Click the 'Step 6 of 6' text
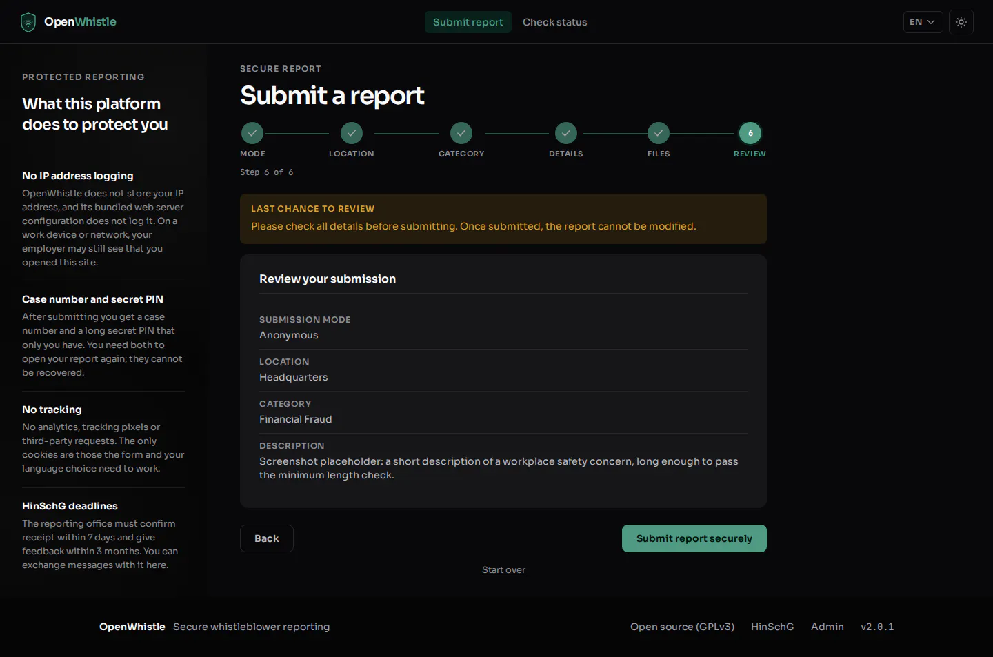The width and height of the screenshot is (993, 657). coord(267,172)
